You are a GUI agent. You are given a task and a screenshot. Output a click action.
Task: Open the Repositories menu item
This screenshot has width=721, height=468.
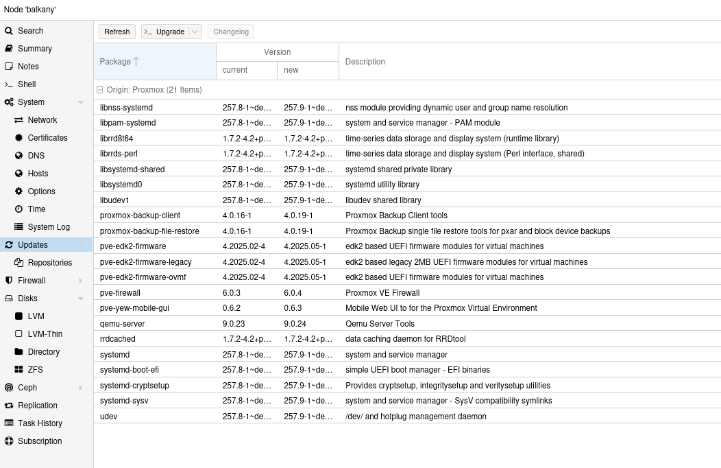pyautogui.click(x=49, y=263)
